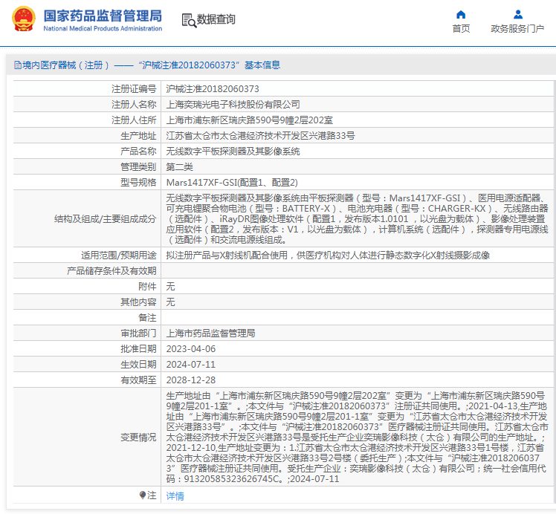
Task: Click production address 兴港路33号 value
Action: tap(260, 136)
